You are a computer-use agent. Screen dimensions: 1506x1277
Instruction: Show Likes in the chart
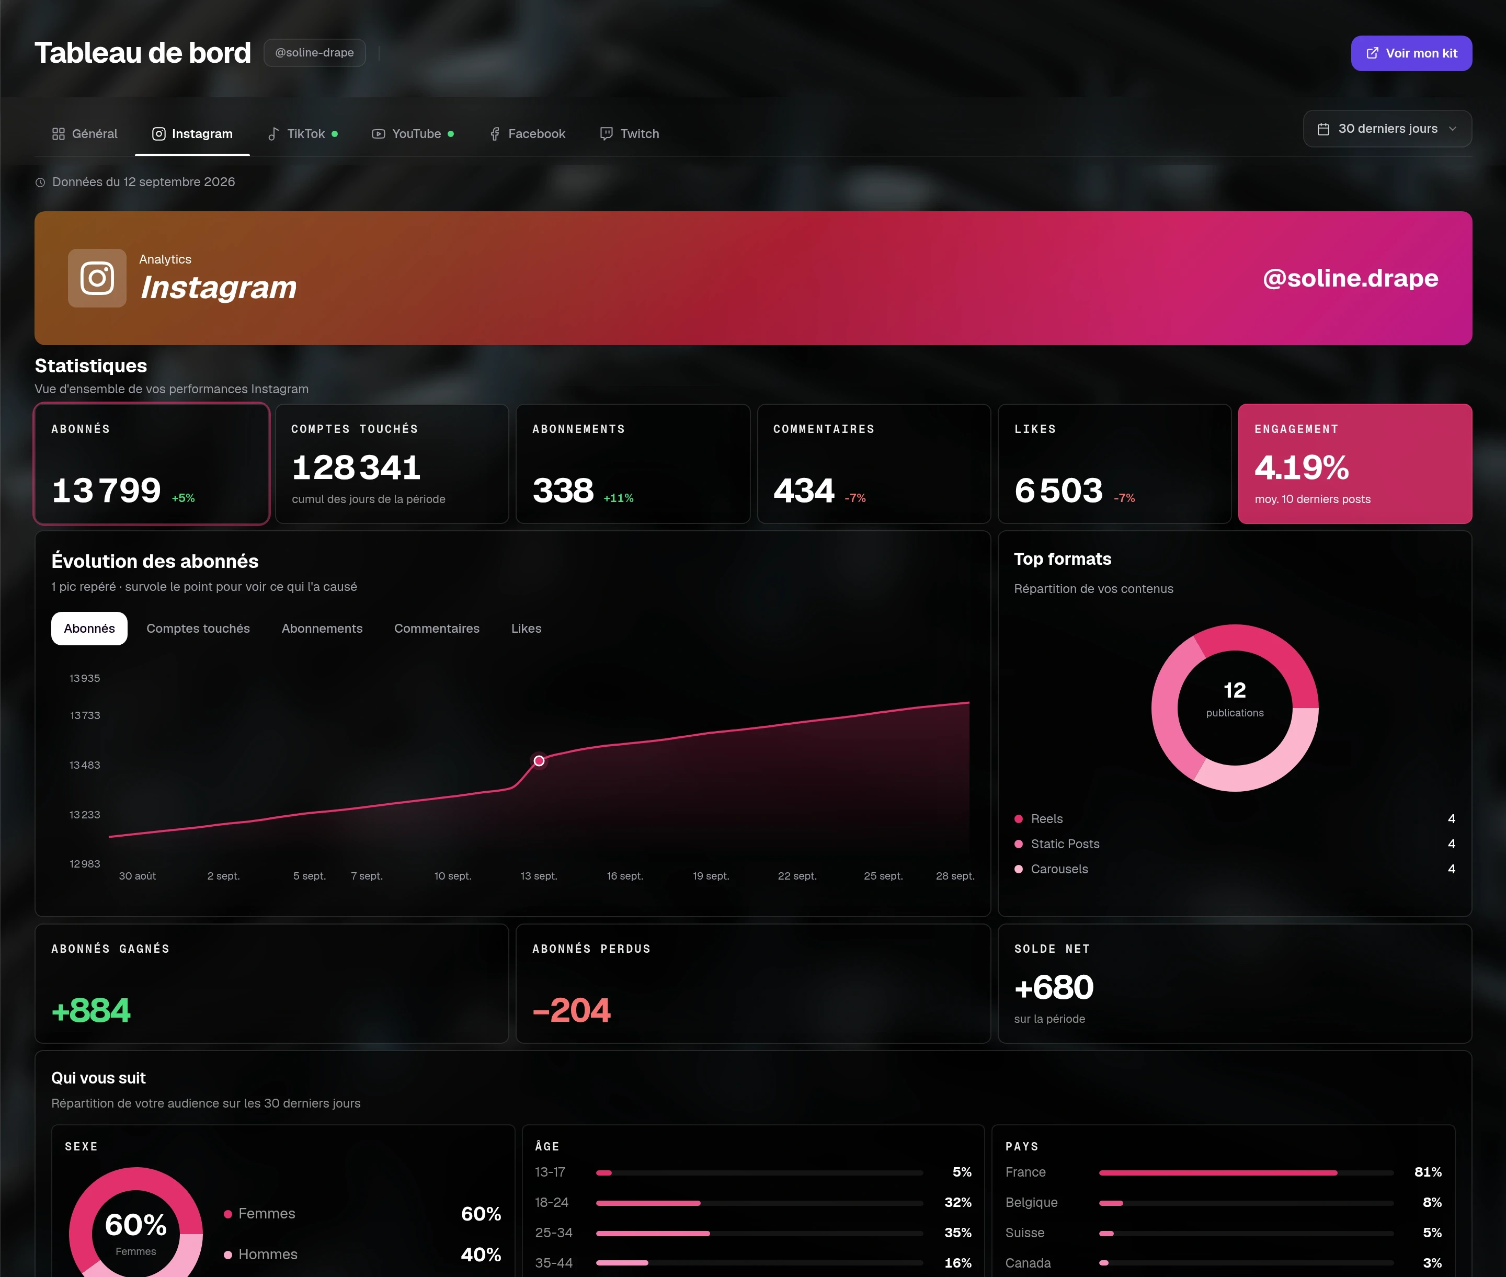point(527,629)
